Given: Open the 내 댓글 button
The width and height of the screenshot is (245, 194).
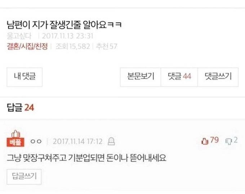Looking at the screenshot, I should [x=24, y=77].
